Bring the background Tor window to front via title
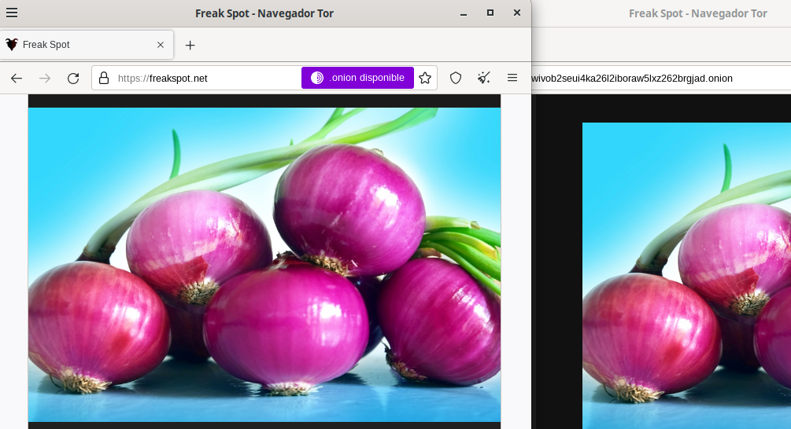The image size is (791, 429). (697, 13)
